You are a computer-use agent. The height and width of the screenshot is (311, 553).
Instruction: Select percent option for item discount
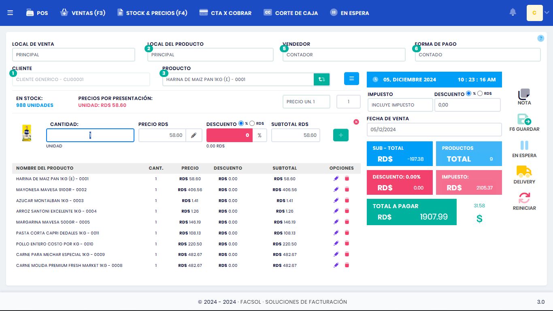click(x=241, y=124)
